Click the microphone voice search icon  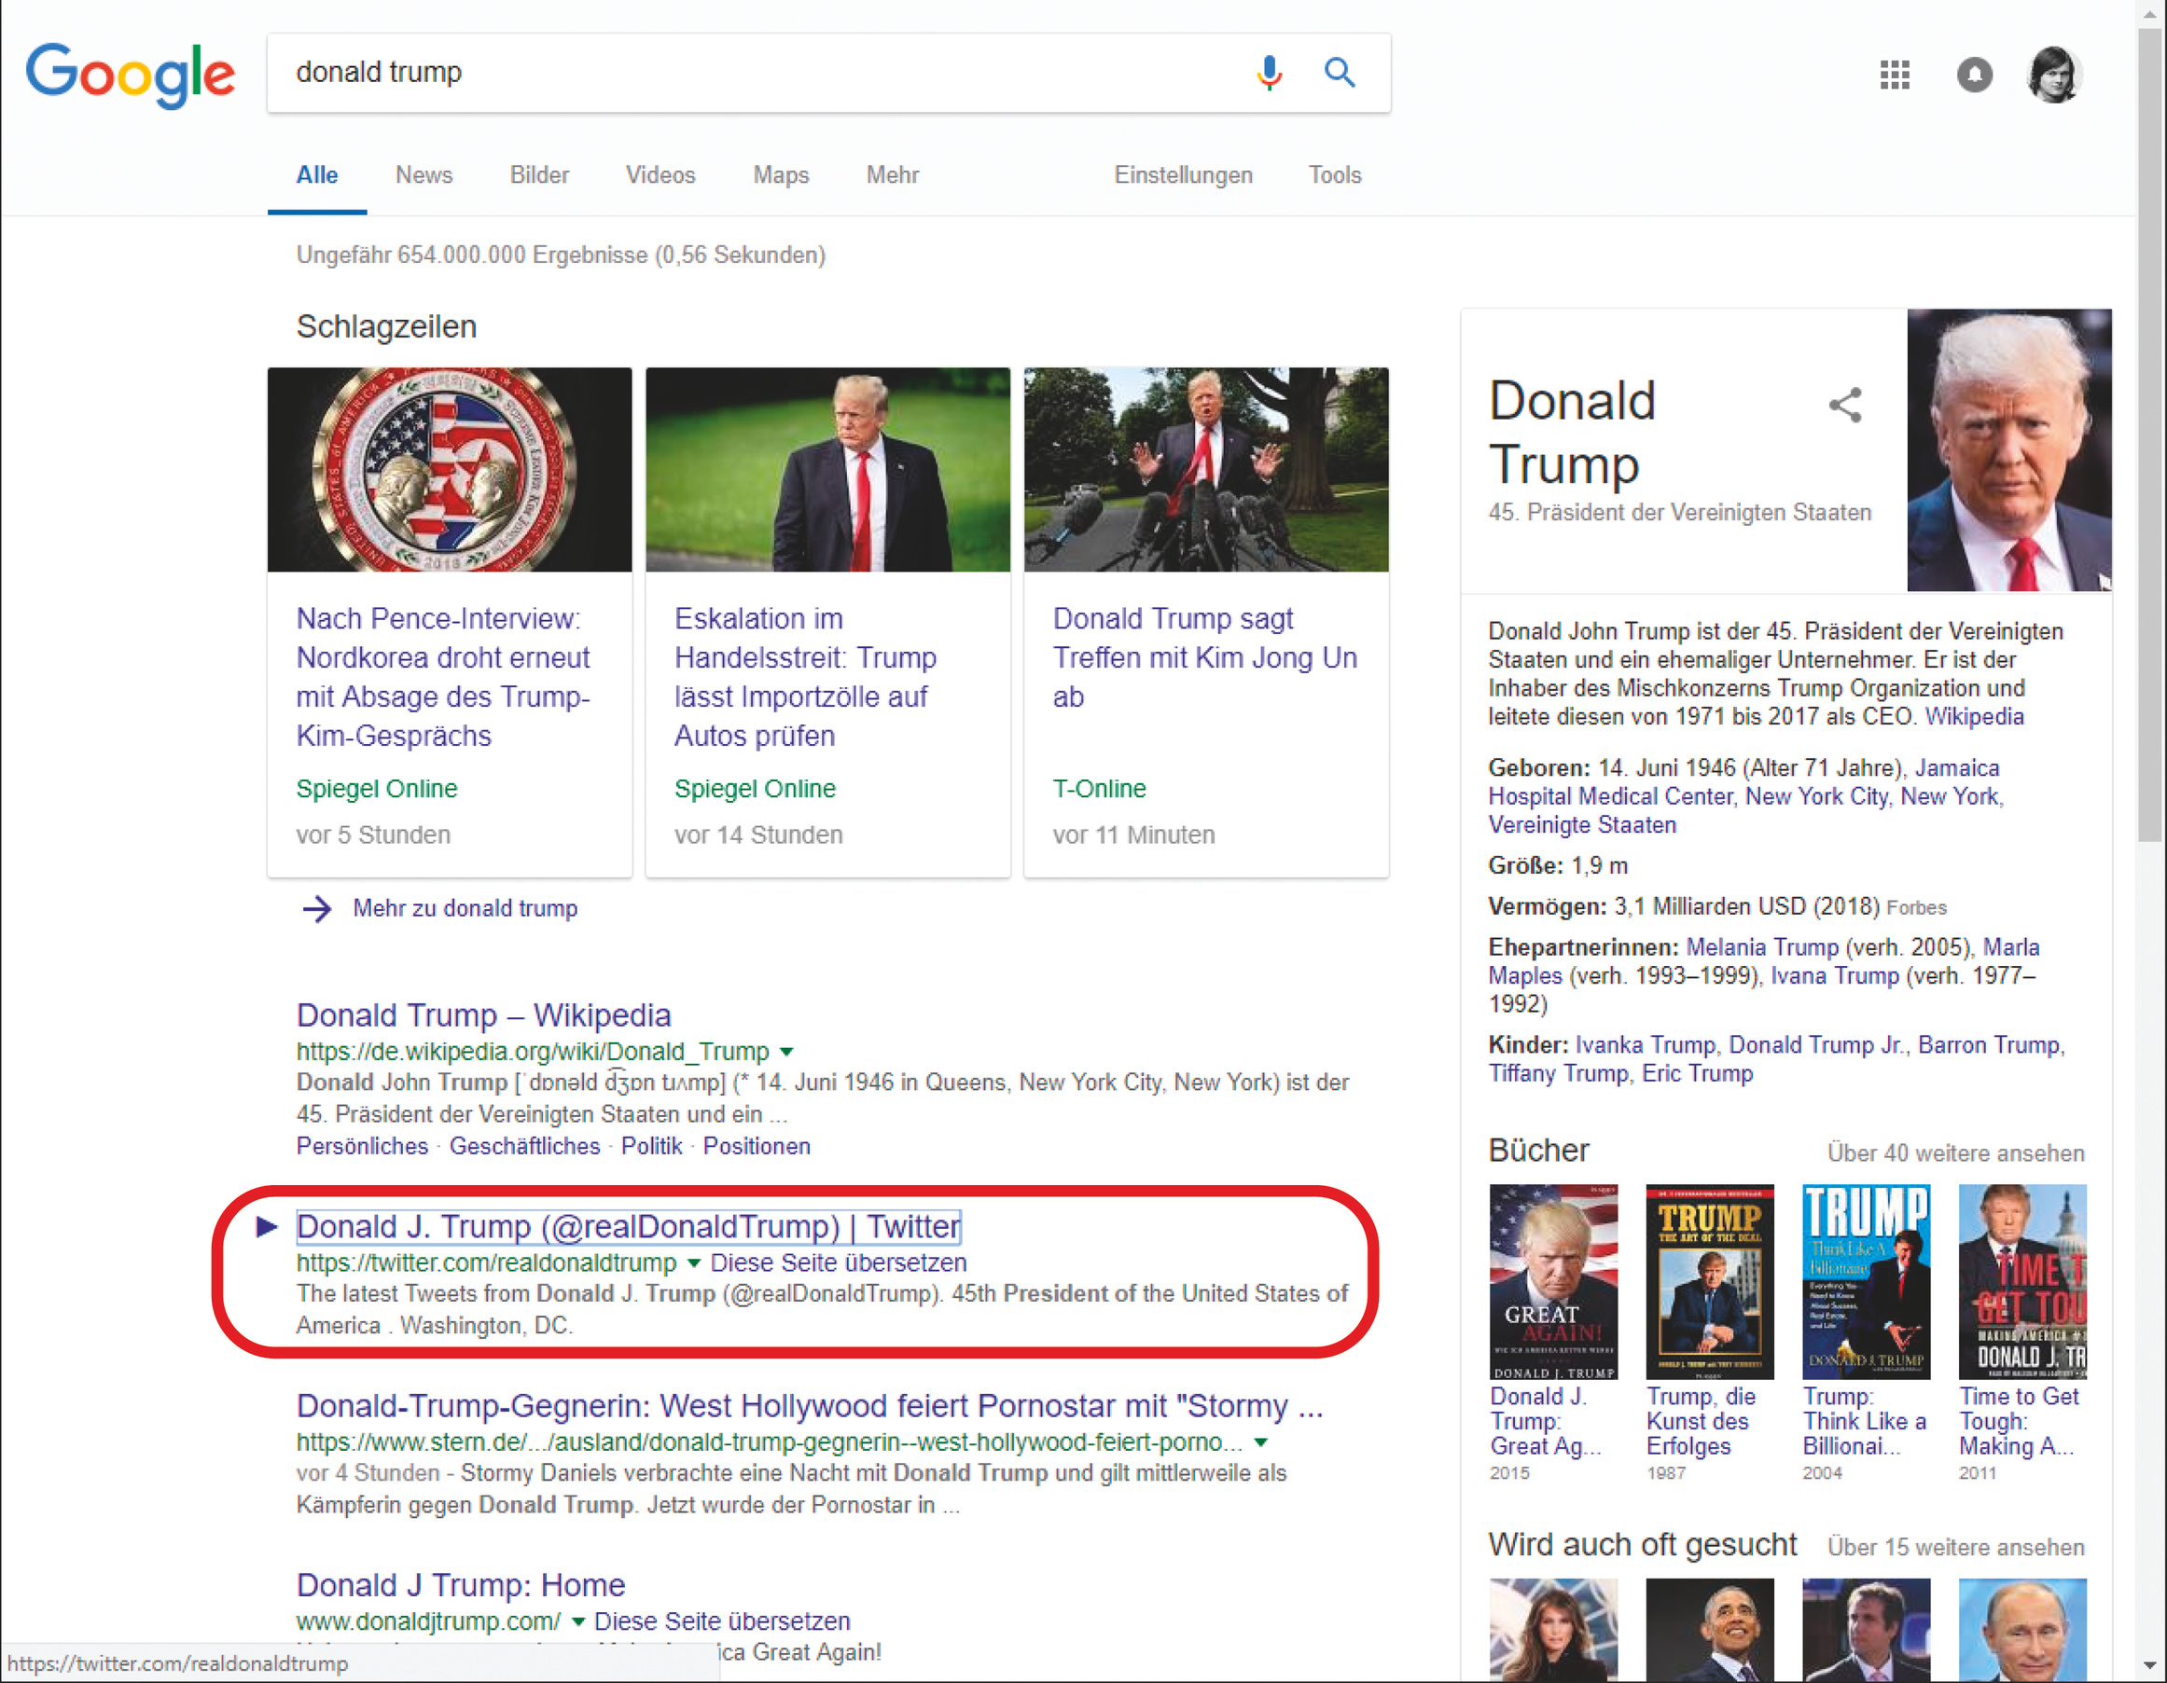(1268, 73)
